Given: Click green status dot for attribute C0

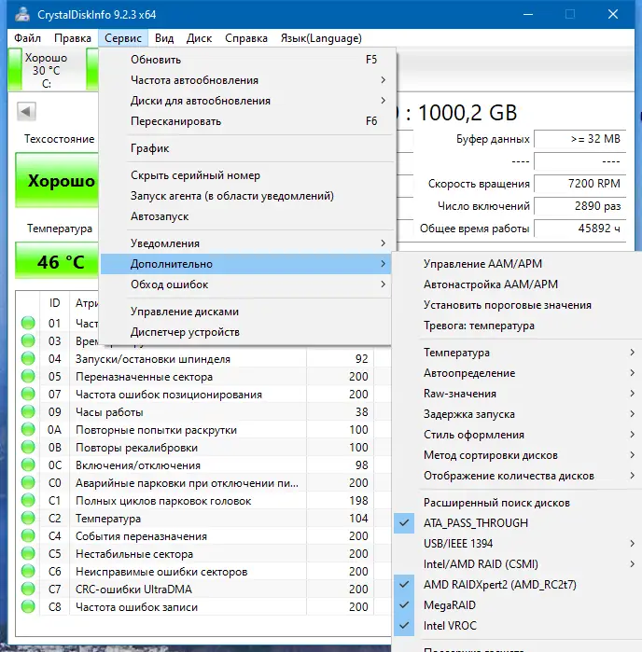Looking at the screenshot, I should (x=28, y=483).
